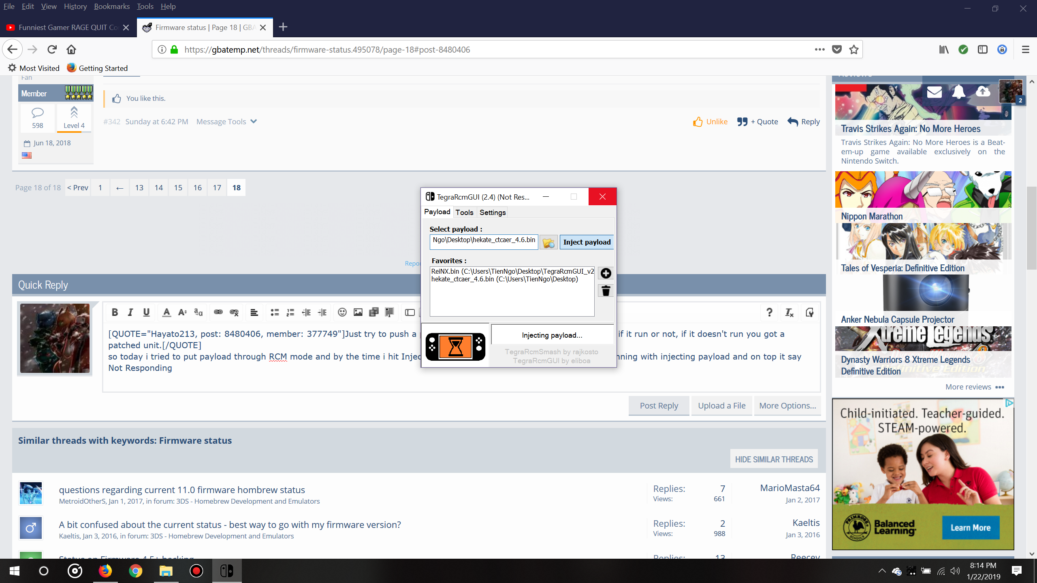1037x583 pixels.
Task: Reload the current page
Action: [52, 49]
